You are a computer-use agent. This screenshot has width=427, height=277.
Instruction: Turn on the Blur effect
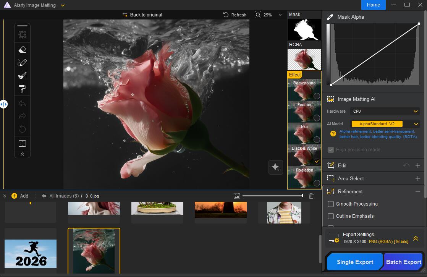coord(316,139)
